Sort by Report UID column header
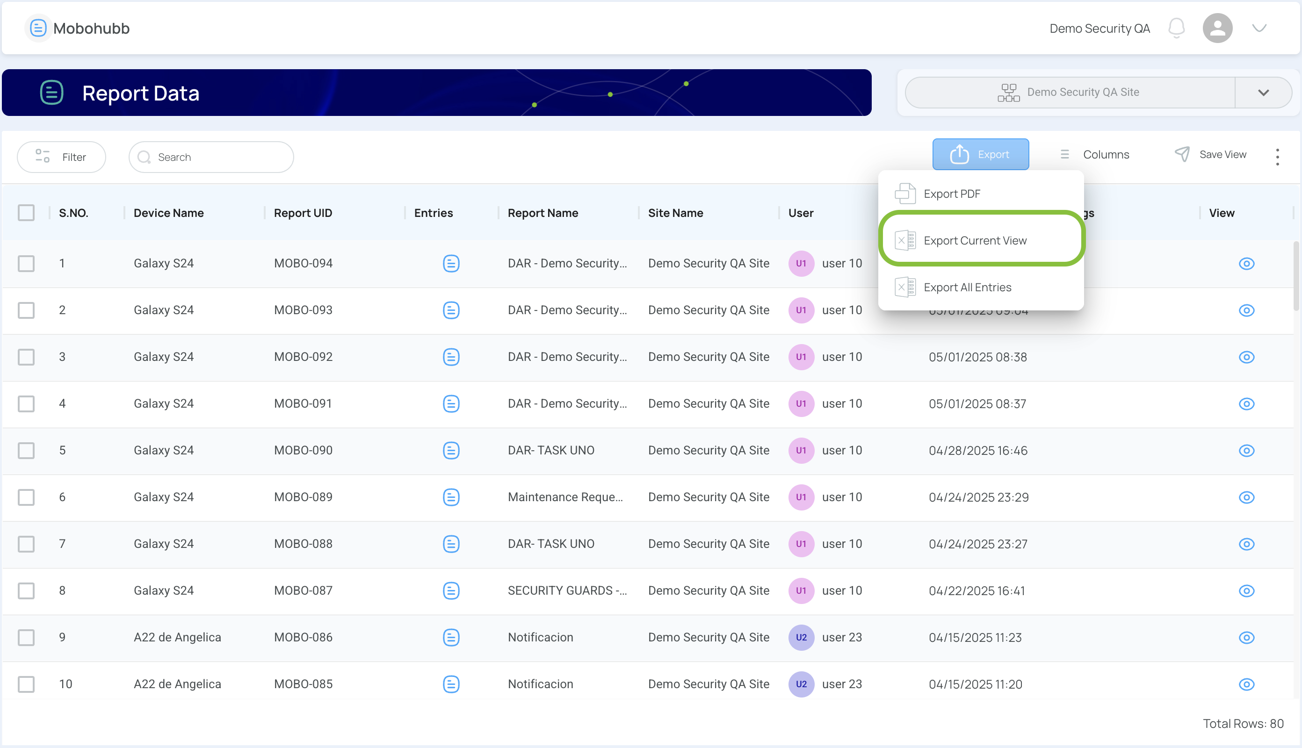Screen dimensions: 1302x748 click(x=303, y=213)
